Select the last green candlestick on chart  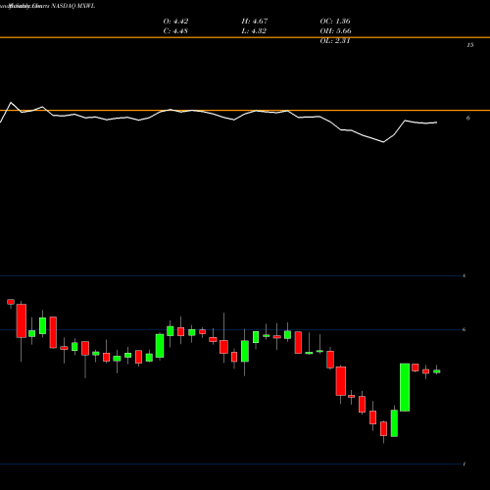[x=437, y=371]
